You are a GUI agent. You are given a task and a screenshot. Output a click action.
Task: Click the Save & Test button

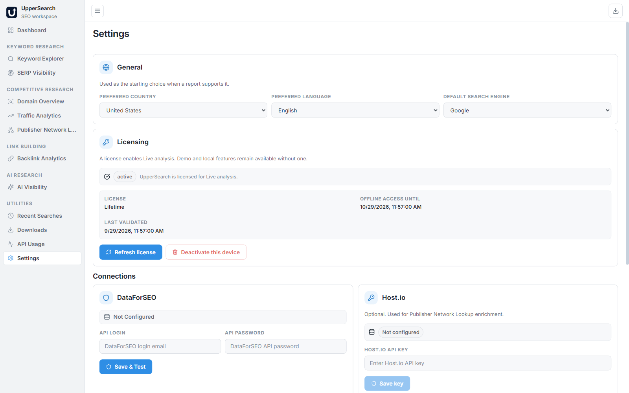pyautogui.click(x=126, y=367)
